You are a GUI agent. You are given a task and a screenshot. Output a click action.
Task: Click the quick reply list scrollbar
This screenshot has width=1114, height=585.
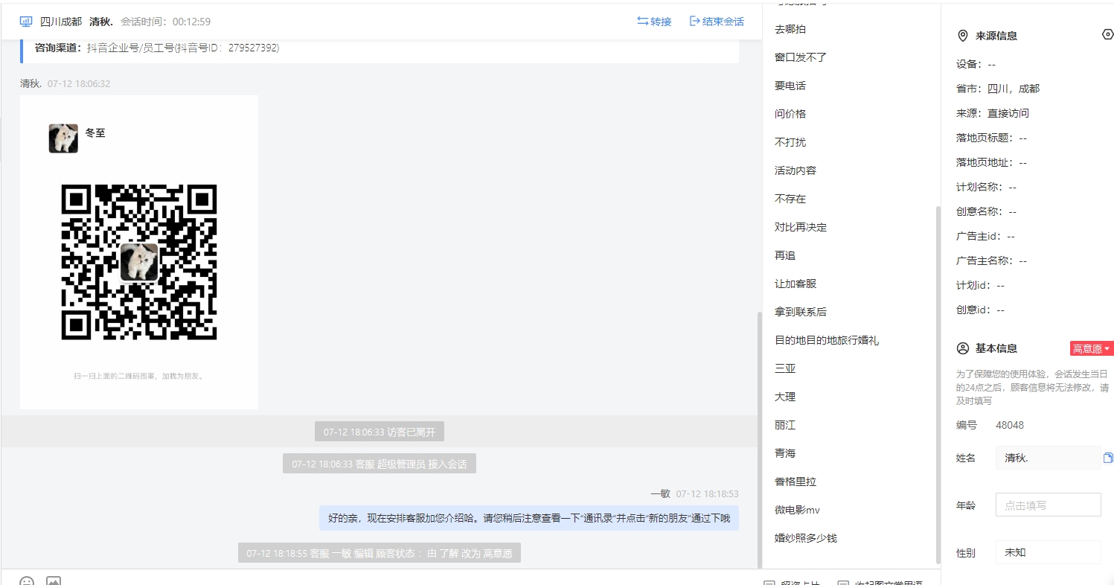938,383
